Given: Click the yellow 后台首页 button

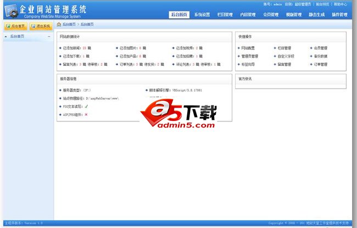Looking at the screenshot, I should point(16,26).
